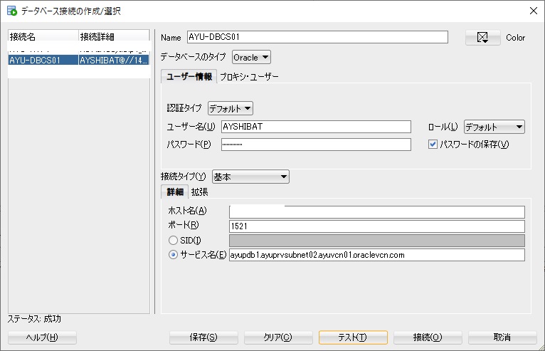The image size is (545, 351).
Task: Open the データベースのタイプ Oracle dropdown
Action: 251,58
